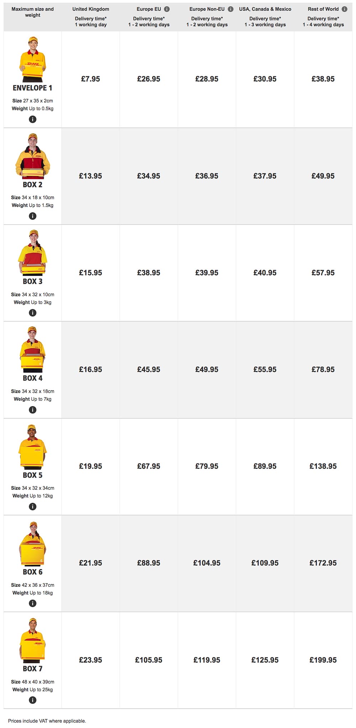Viewport: 356px width, 728px height.
Task: Click the Box 6 title text
Action: click(x=32, y=572)
